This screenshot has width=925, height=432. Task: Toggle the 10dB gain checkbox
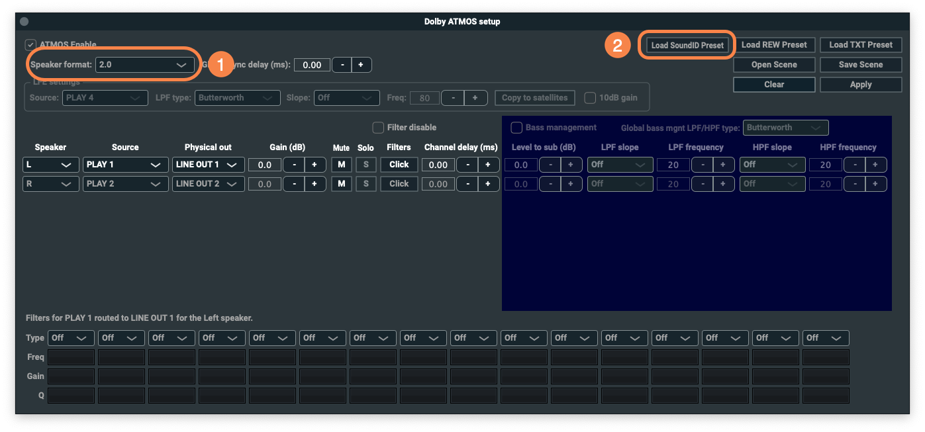tap(590, 98)
